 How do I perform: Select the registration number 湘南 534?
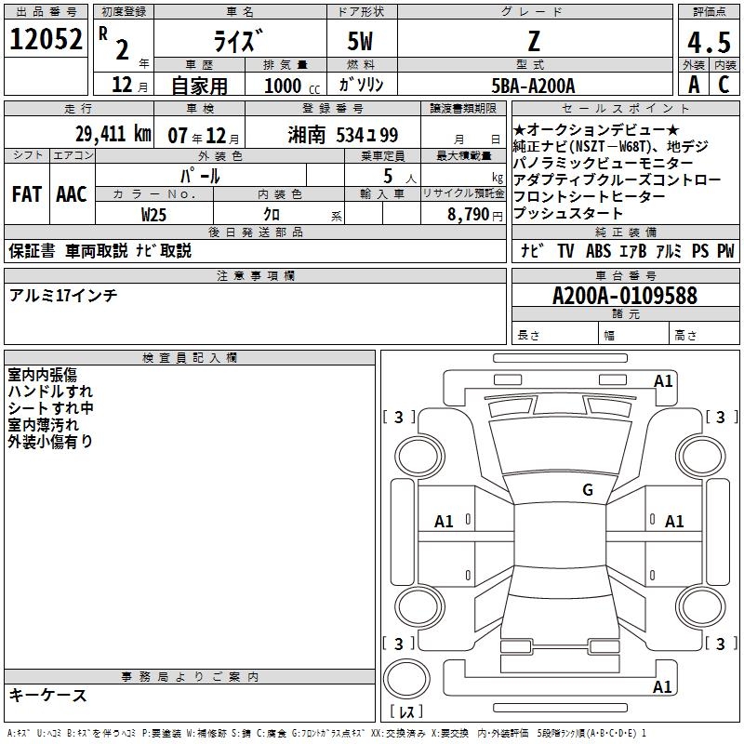click(x=342, y=136)
